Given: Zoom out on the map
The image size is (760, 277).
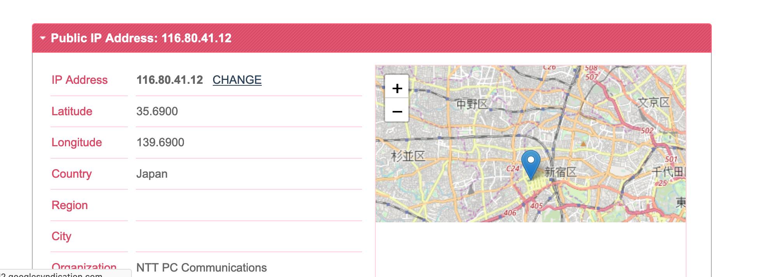Looking at the screenshot, I should (x=397, y=111).
